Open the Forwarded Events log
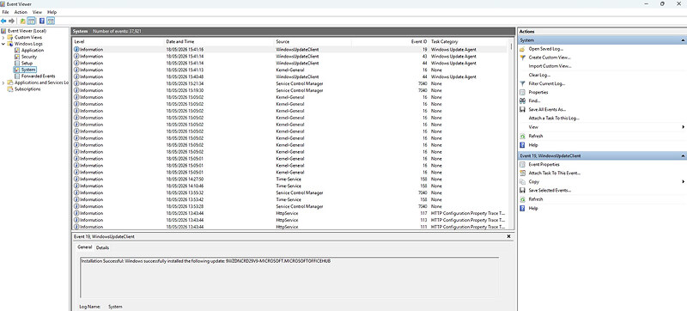Image resolution: width=687 pixels, height=311 pixels. point(38,76)
